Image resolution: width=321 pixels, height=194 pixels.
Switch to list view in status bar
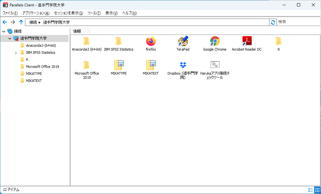click(310, 190)
